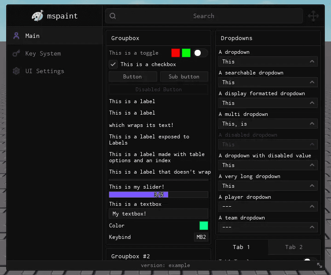Flip the "This is a toggle" switch
The height and width of the screenshot is (275, 331).
tap(201, 53)
